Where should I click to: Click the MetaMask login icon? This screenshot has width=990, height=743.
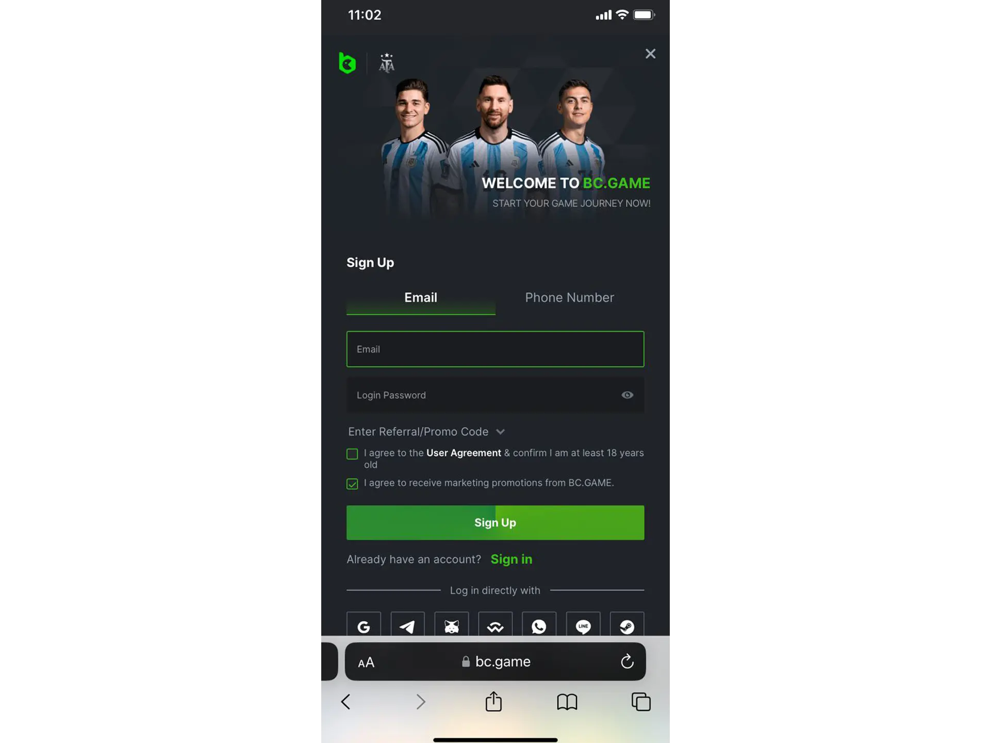click(451, 626)
